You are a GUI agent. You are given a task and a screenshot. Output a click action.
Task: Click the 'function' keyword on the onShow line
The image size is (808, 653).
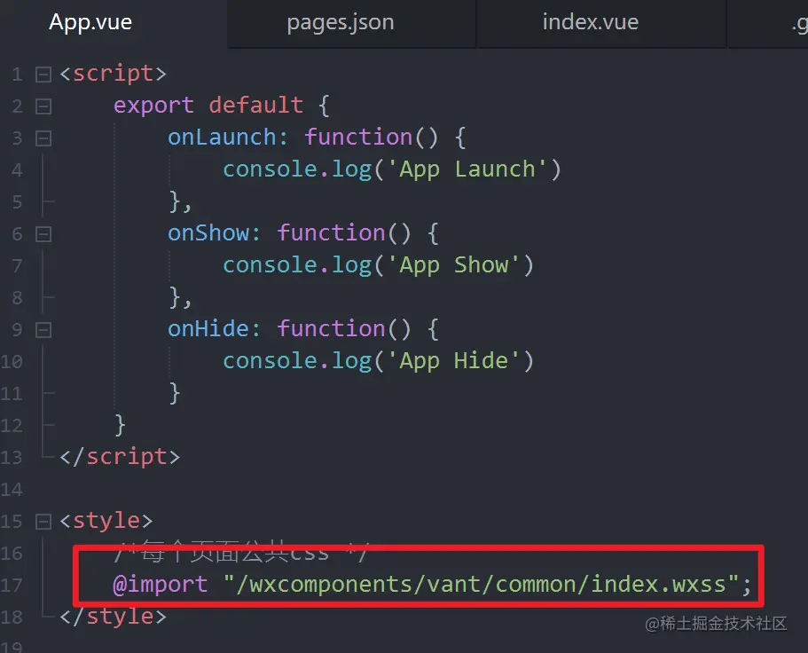click(331, 233)
